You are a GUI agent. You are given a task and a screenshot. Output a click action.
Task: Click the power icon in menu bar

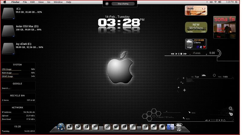coord(236,2)
